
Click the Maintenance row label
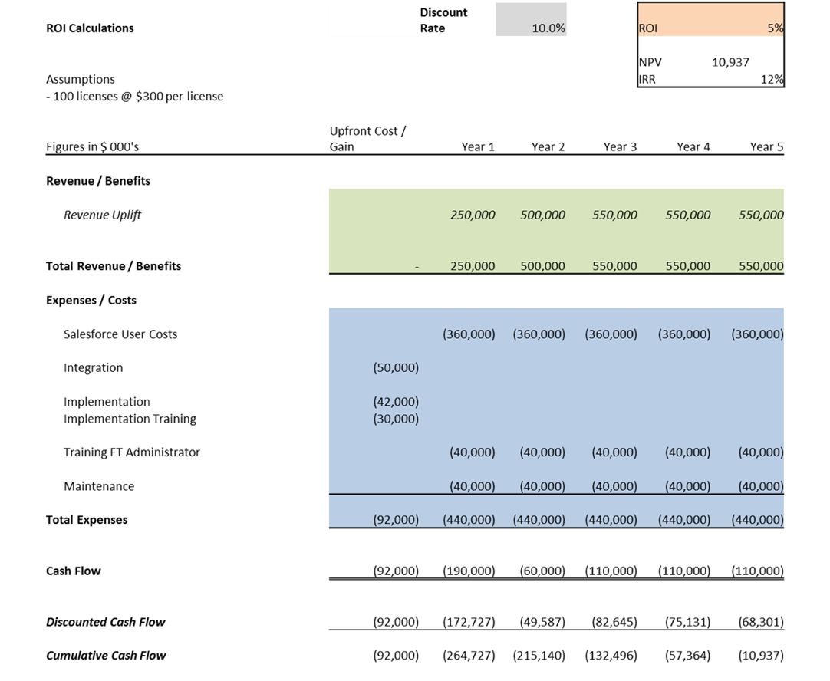[99, 486]
